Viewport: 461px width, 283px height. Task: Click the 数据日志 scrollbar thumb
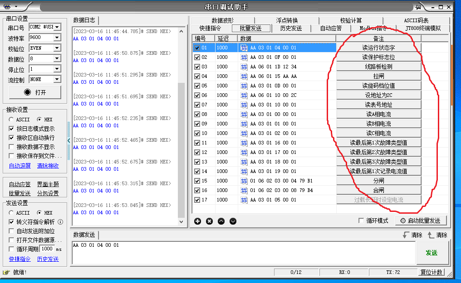tap(181, 150)
